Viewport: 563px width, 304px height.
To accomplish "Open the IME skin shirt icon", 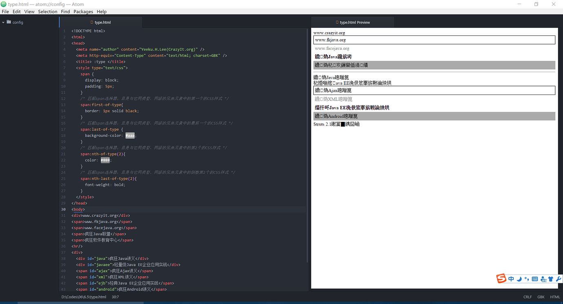I will click(551, 279).
